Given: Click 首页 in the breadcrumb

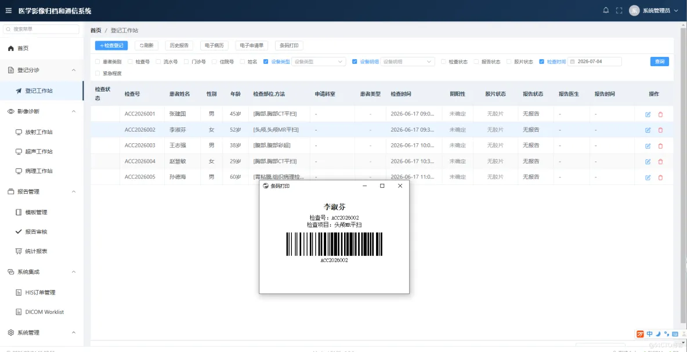Looking at the screenshot, I should click(96, 30).
